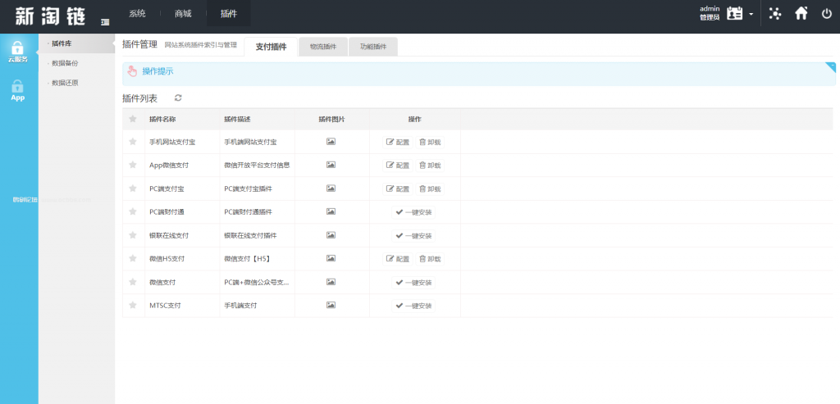Switch to 物流插件 tab

click(x=323, y=47)
